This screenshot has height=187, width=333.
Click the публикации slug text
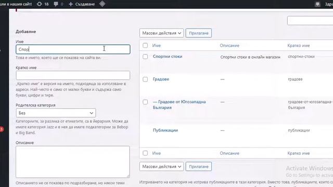pos(299,130)
